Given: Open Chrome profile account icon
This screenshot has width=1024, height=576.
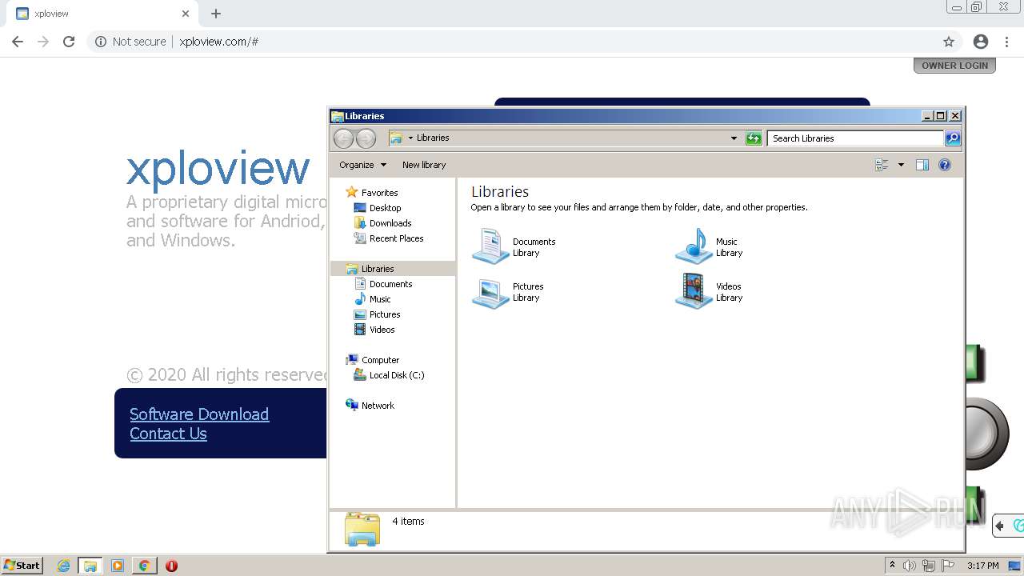Looking at the screenshot, I should (981, 42).
